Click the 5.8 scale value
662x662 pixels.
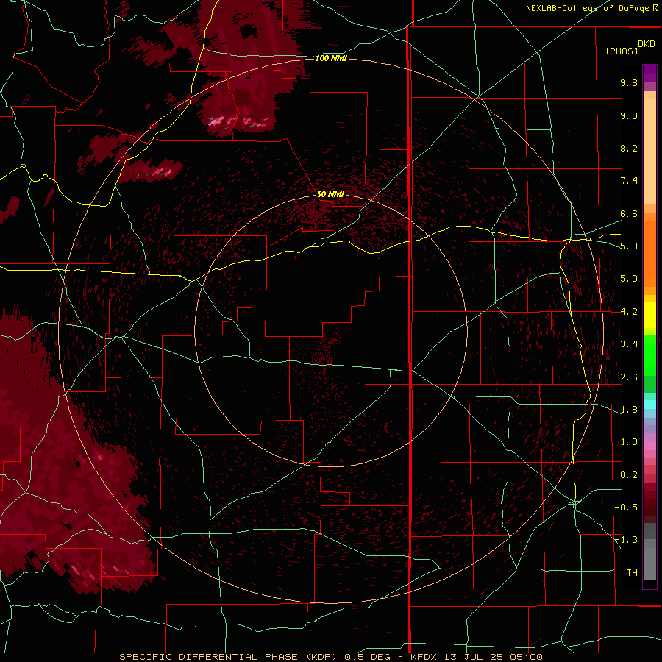(629, 246)
